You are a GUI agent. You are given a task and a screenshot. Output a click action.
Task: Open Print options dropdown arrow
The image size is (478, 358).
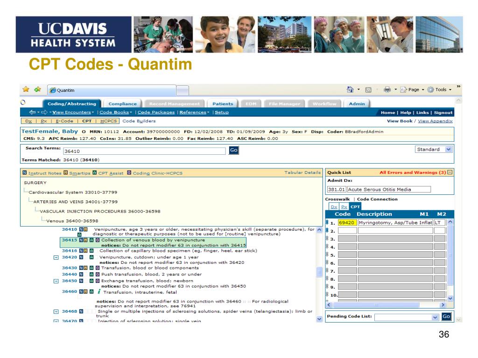pyautogui.click(x=396, y=89)
